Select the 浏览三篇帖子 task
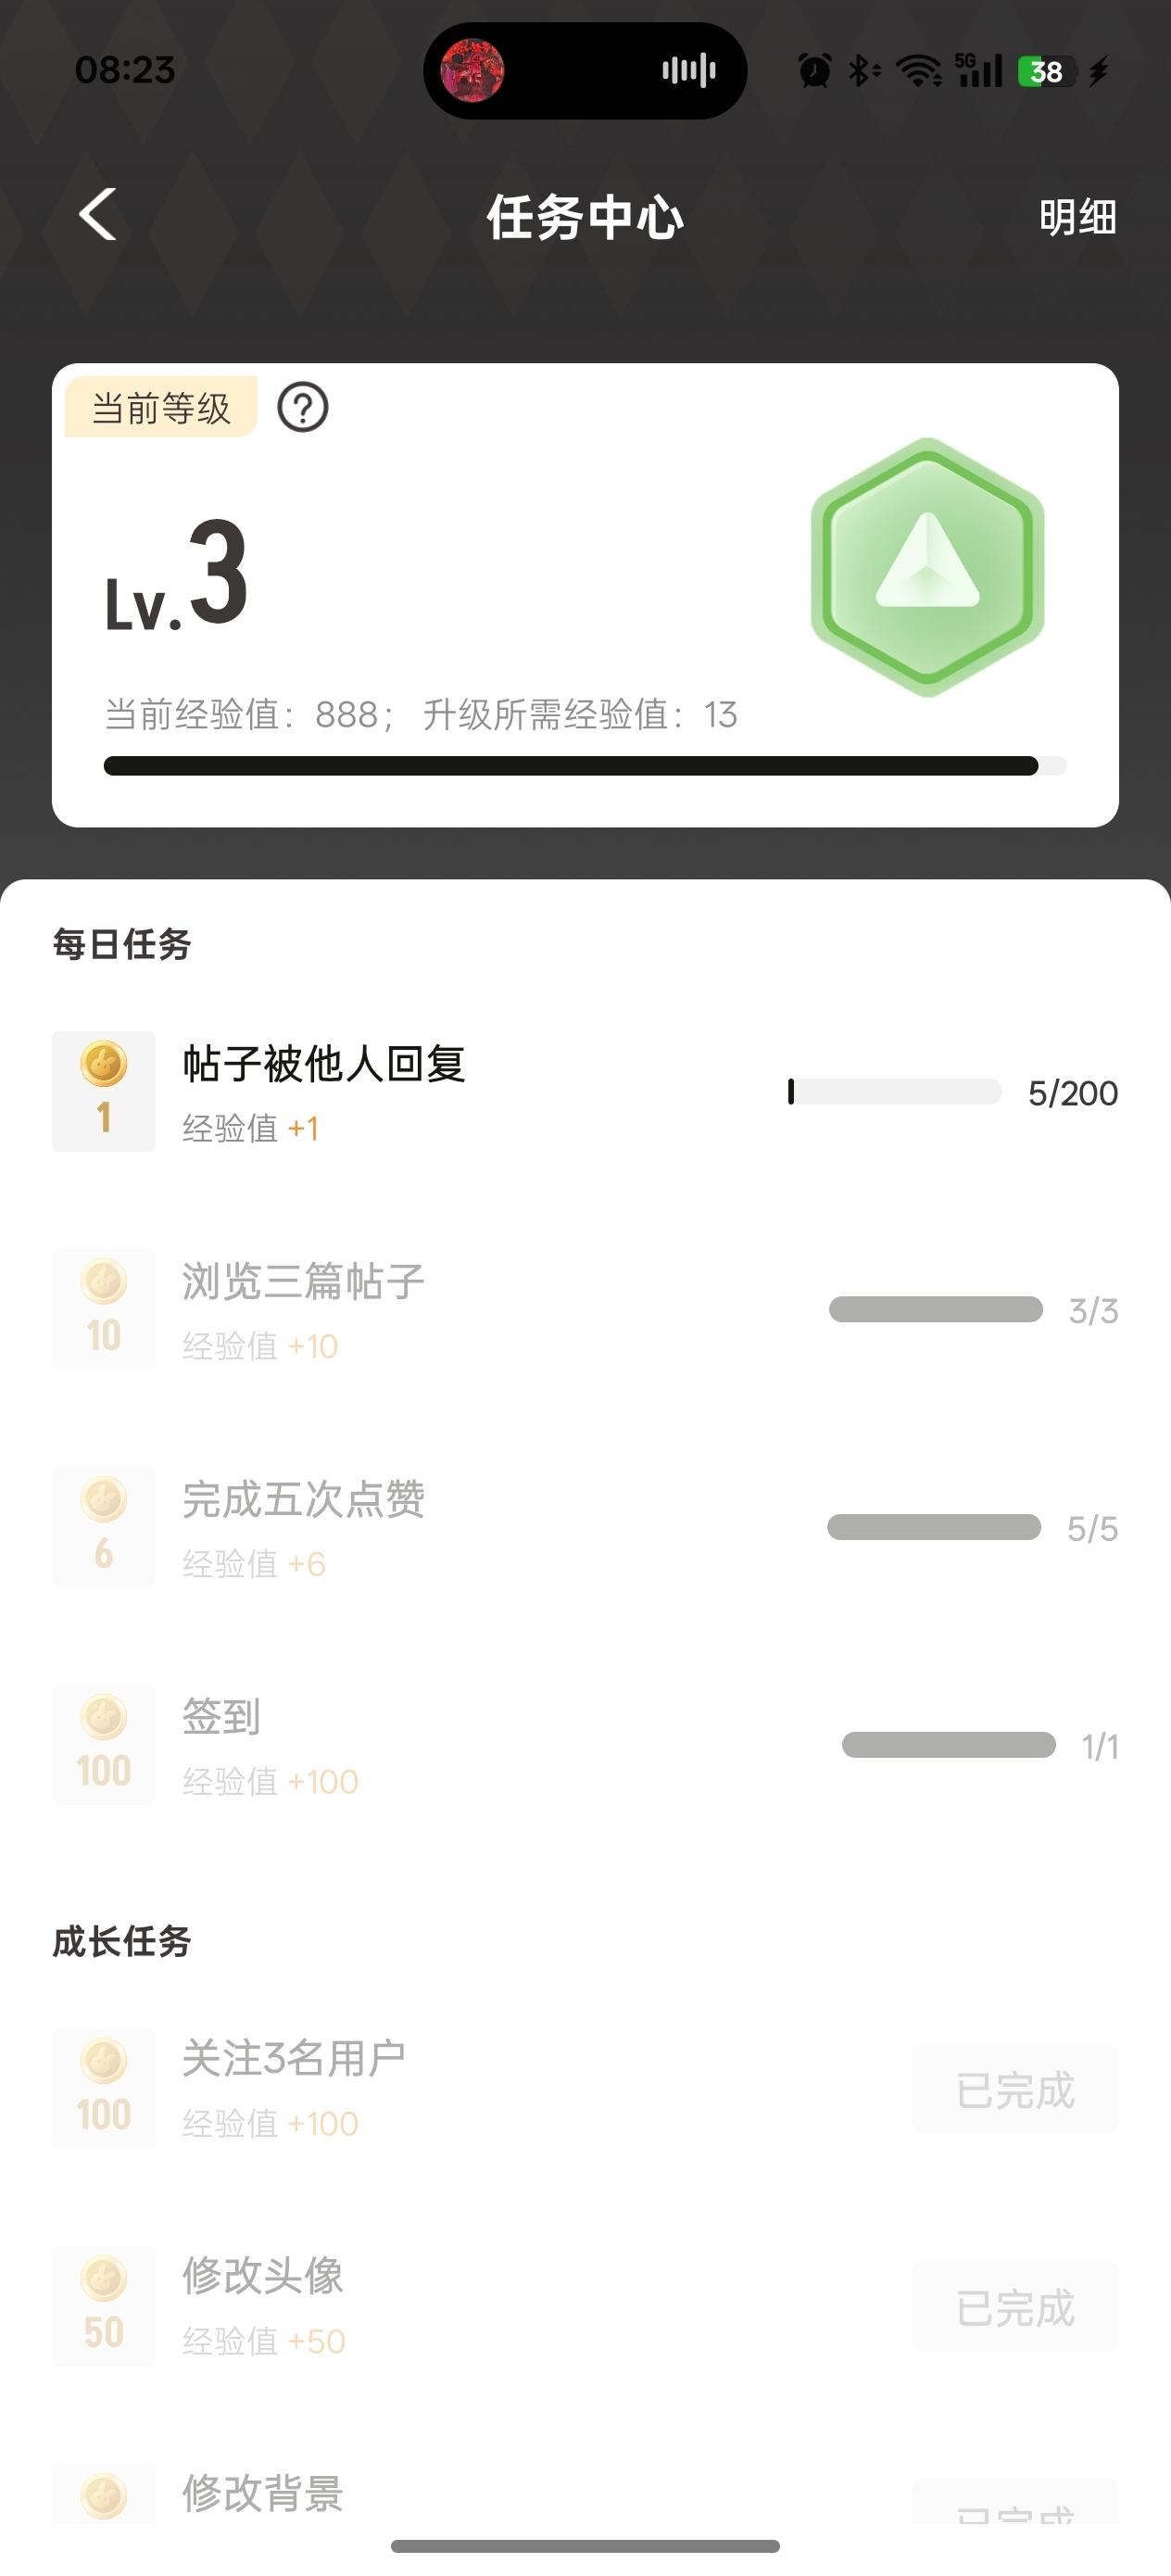 303,1282
